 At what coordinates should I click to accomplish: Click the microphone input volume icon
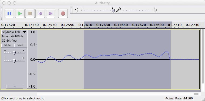(x=118, y=10)
